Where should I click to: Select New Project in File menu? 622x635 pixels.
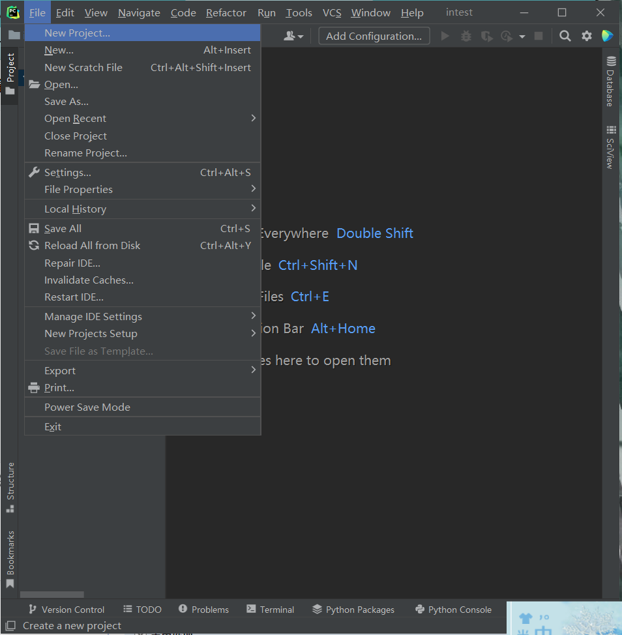pos(142,33)
